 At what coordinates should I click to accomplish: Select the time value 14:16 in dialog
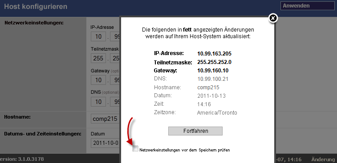204,104
